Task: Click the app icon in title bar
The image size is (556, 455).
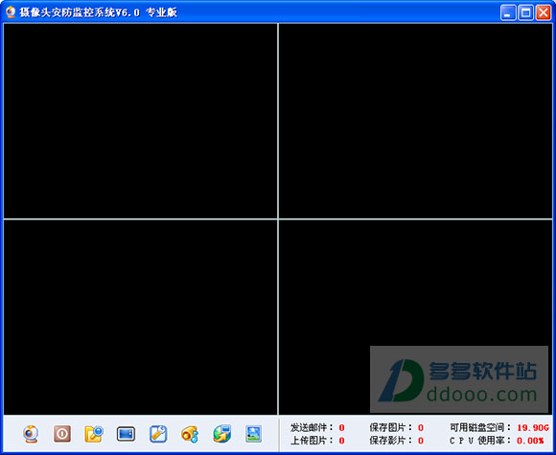Action: [x=11, y=12]
